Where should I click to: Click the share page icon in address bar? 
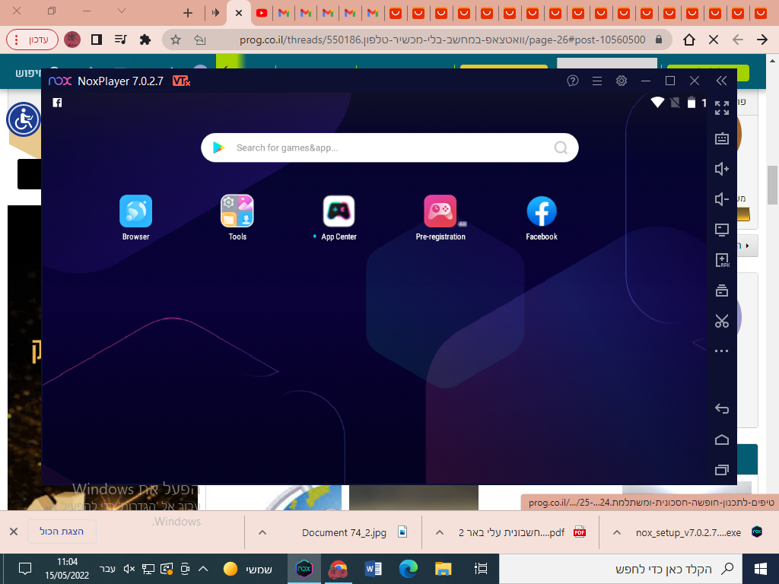click(x=200, y=40)
